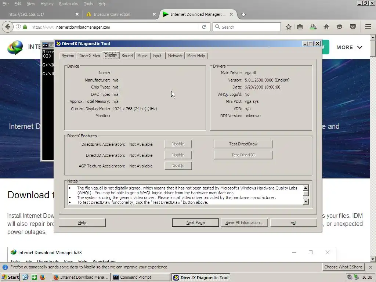Select the Display tab
Viewport: 376px width, 282px height.
111,55
